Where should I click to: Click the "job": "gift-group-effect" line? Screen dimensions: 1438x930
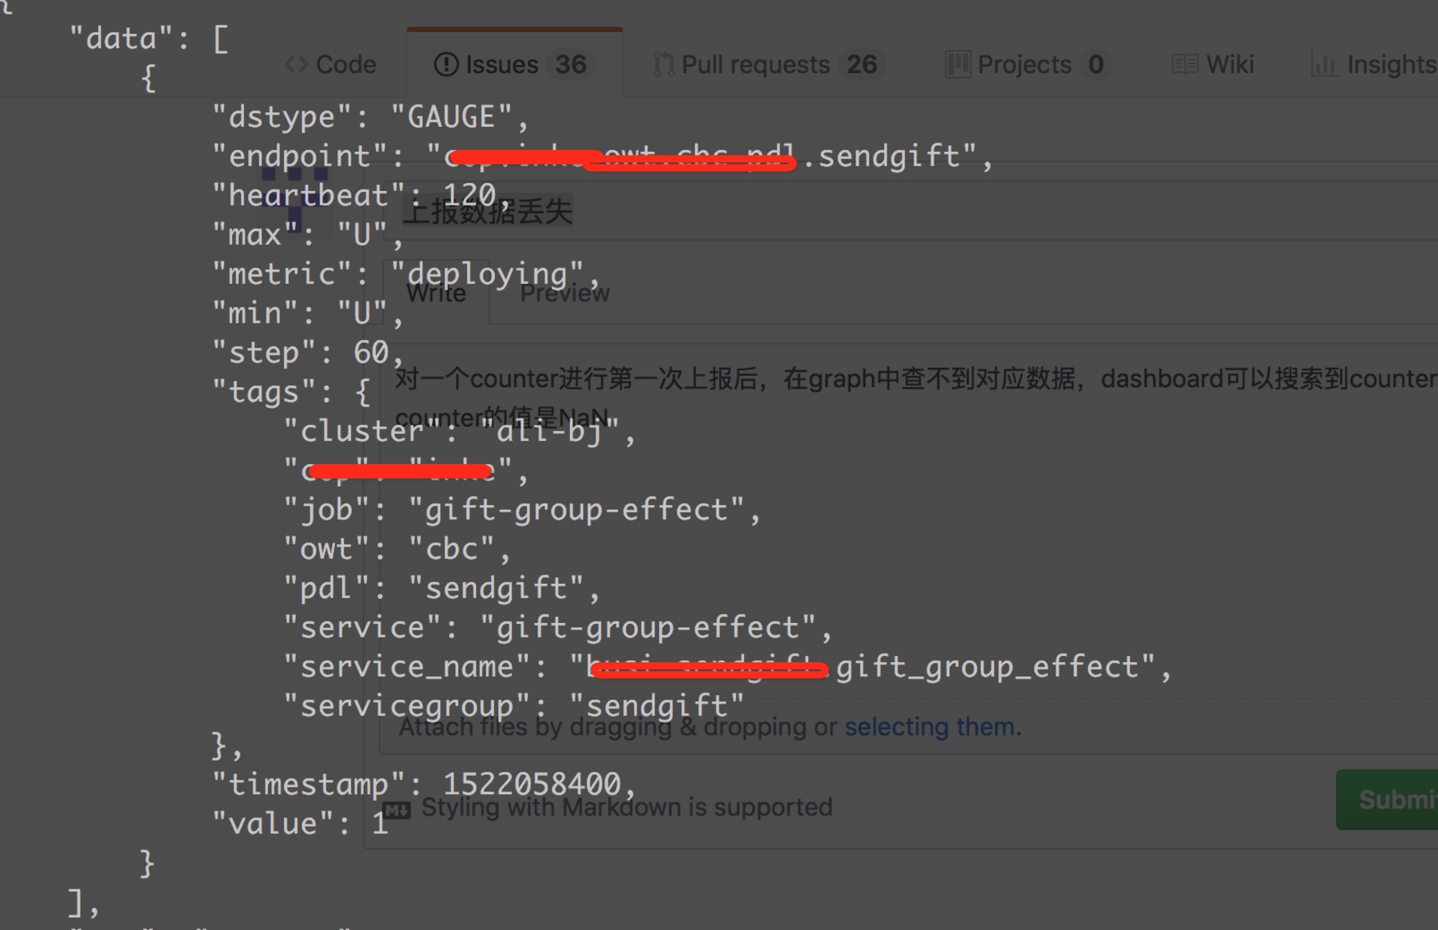[522, 510]
